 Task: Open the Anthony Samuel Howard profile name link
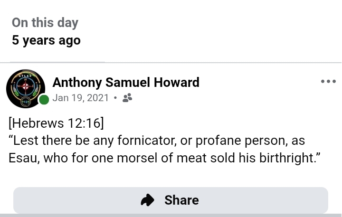coord(126,82)
